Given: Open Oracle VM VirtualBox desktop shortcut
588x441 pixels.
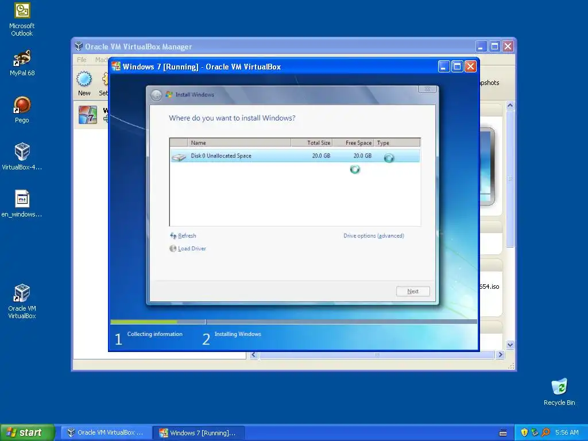Looking at the screenshot, I should 22,301.
